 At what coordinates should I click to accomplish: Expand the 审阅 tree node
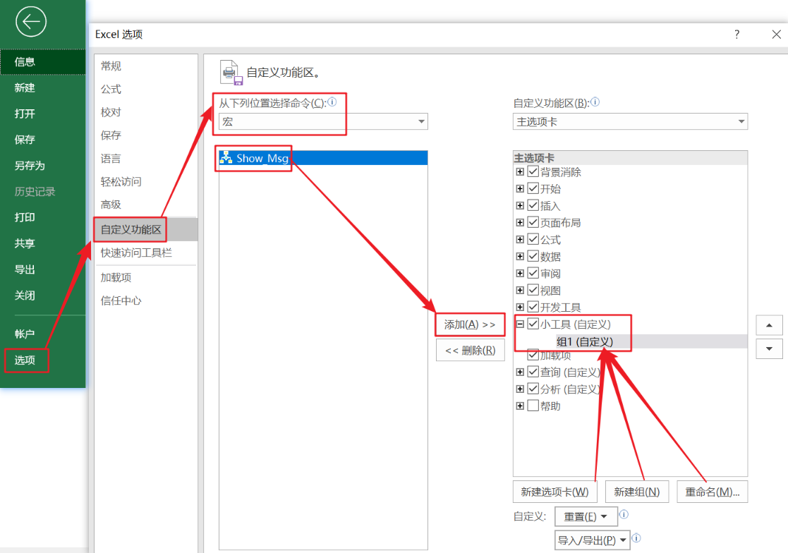tap(520, 273)
